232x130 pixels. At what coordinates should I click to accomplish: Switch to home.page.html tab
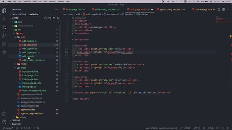[204, 9]
